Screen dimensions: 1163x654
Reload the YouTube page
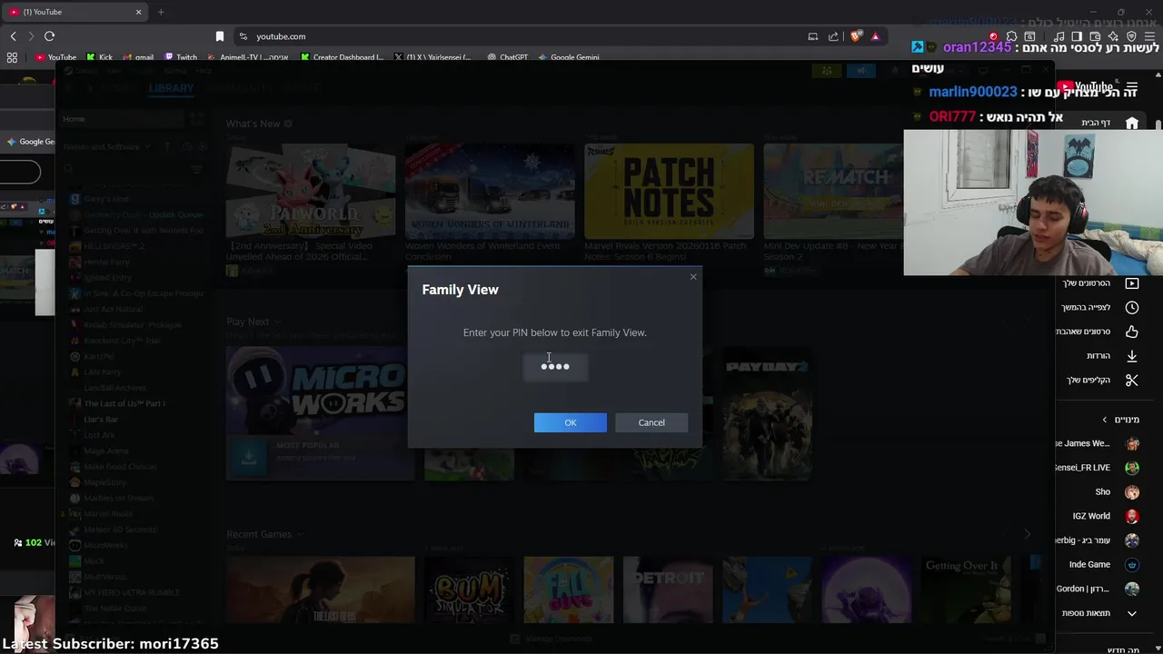pos(49,36)
